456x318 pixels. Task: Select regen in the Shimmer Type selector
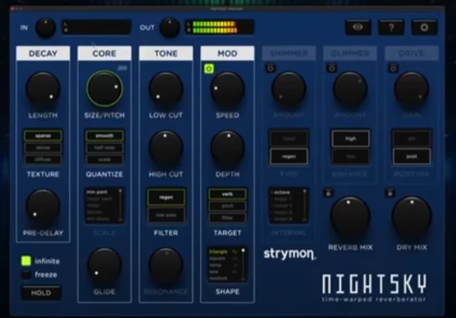pyautogui.click(x=289, y=157)
